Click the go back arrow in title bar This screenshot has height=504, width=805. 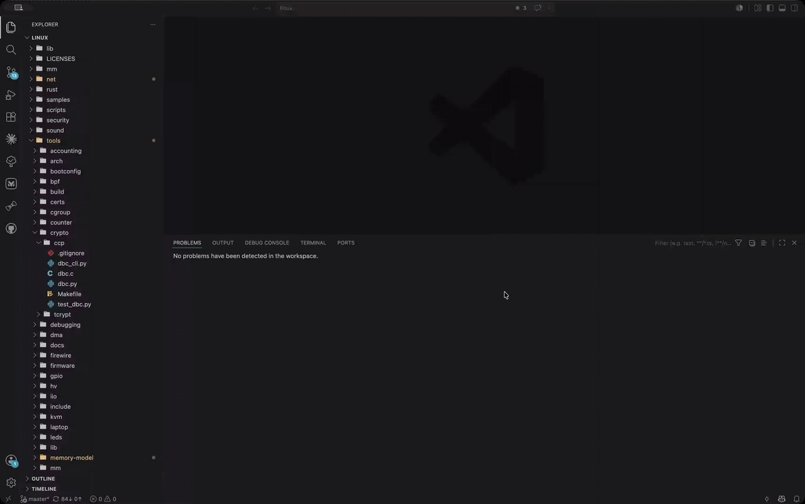tap(255, 8)
